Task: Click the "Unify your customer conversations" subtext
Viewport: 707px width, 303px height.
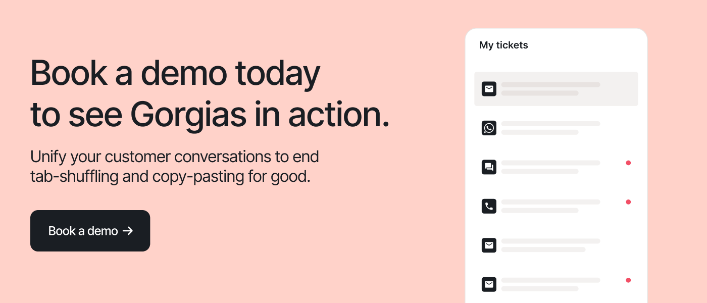Action: point(174,157)
